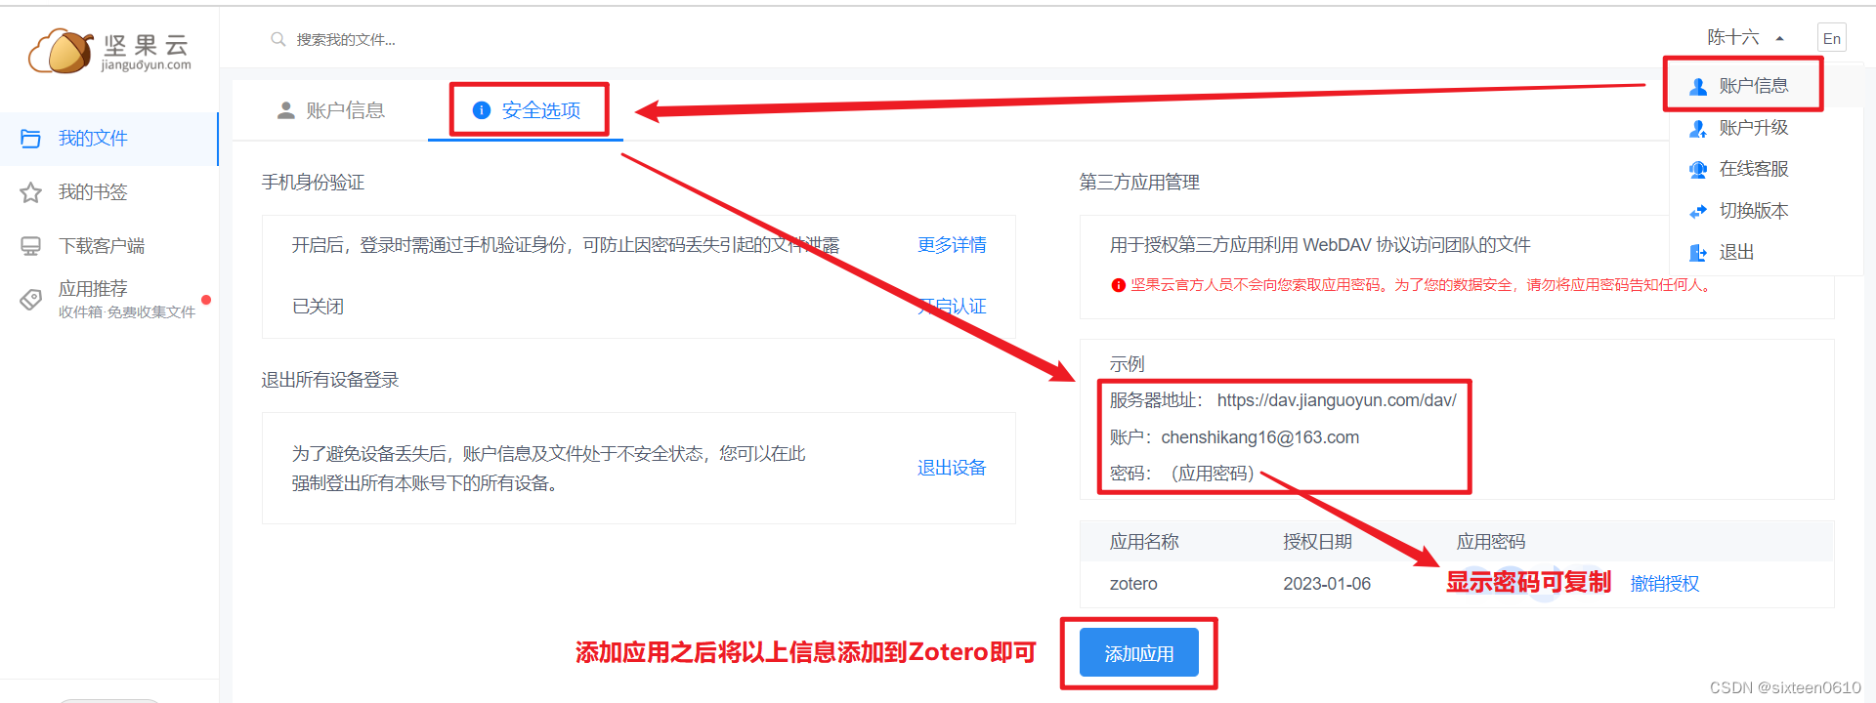1876x703 pixels.
Task: Select 账户信息 in the user menu
Action: [1754, 86]
